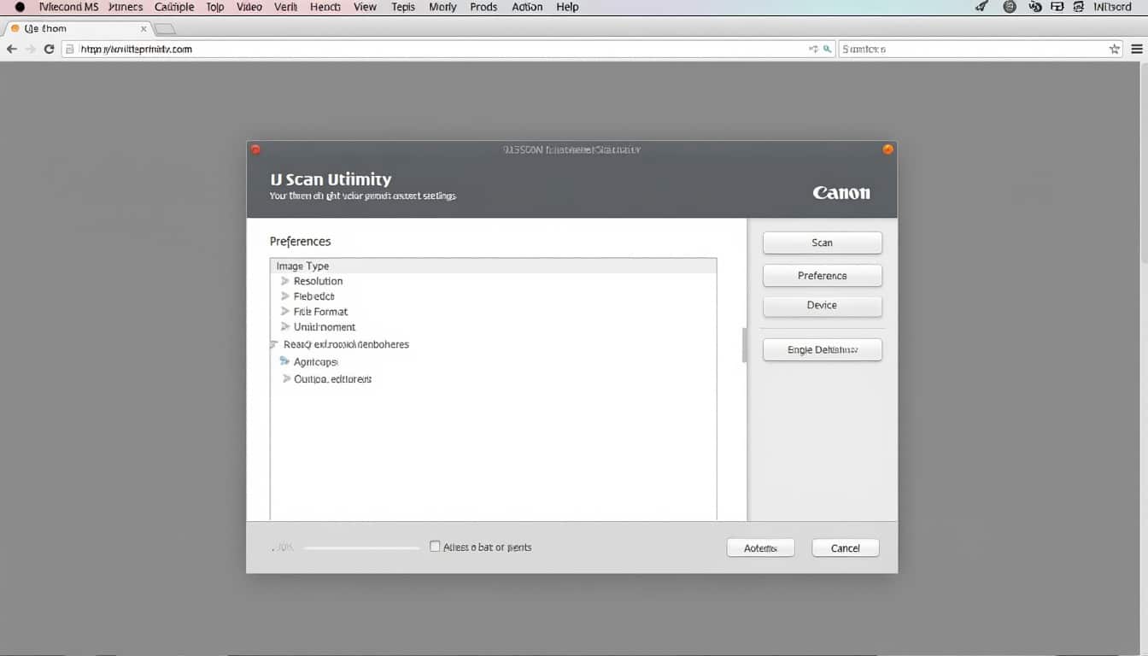Open the Video menu
Viewport: 1148px width, 656px height.
pyautogui.click(x=249, y=7)
